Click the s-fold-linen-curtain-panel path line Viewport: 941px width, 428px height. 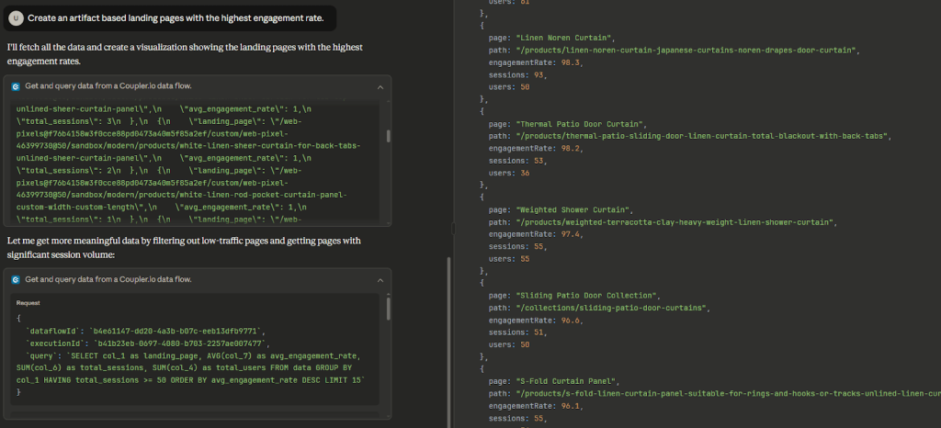(714, 394)
